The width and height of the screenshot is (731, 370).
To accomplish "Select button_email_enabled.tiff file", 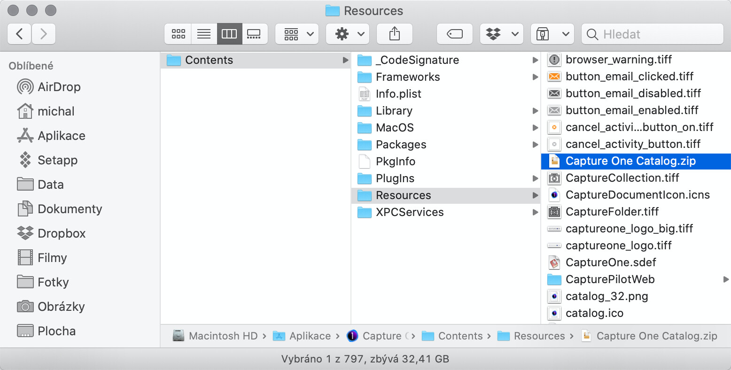I will click(636, 110).
